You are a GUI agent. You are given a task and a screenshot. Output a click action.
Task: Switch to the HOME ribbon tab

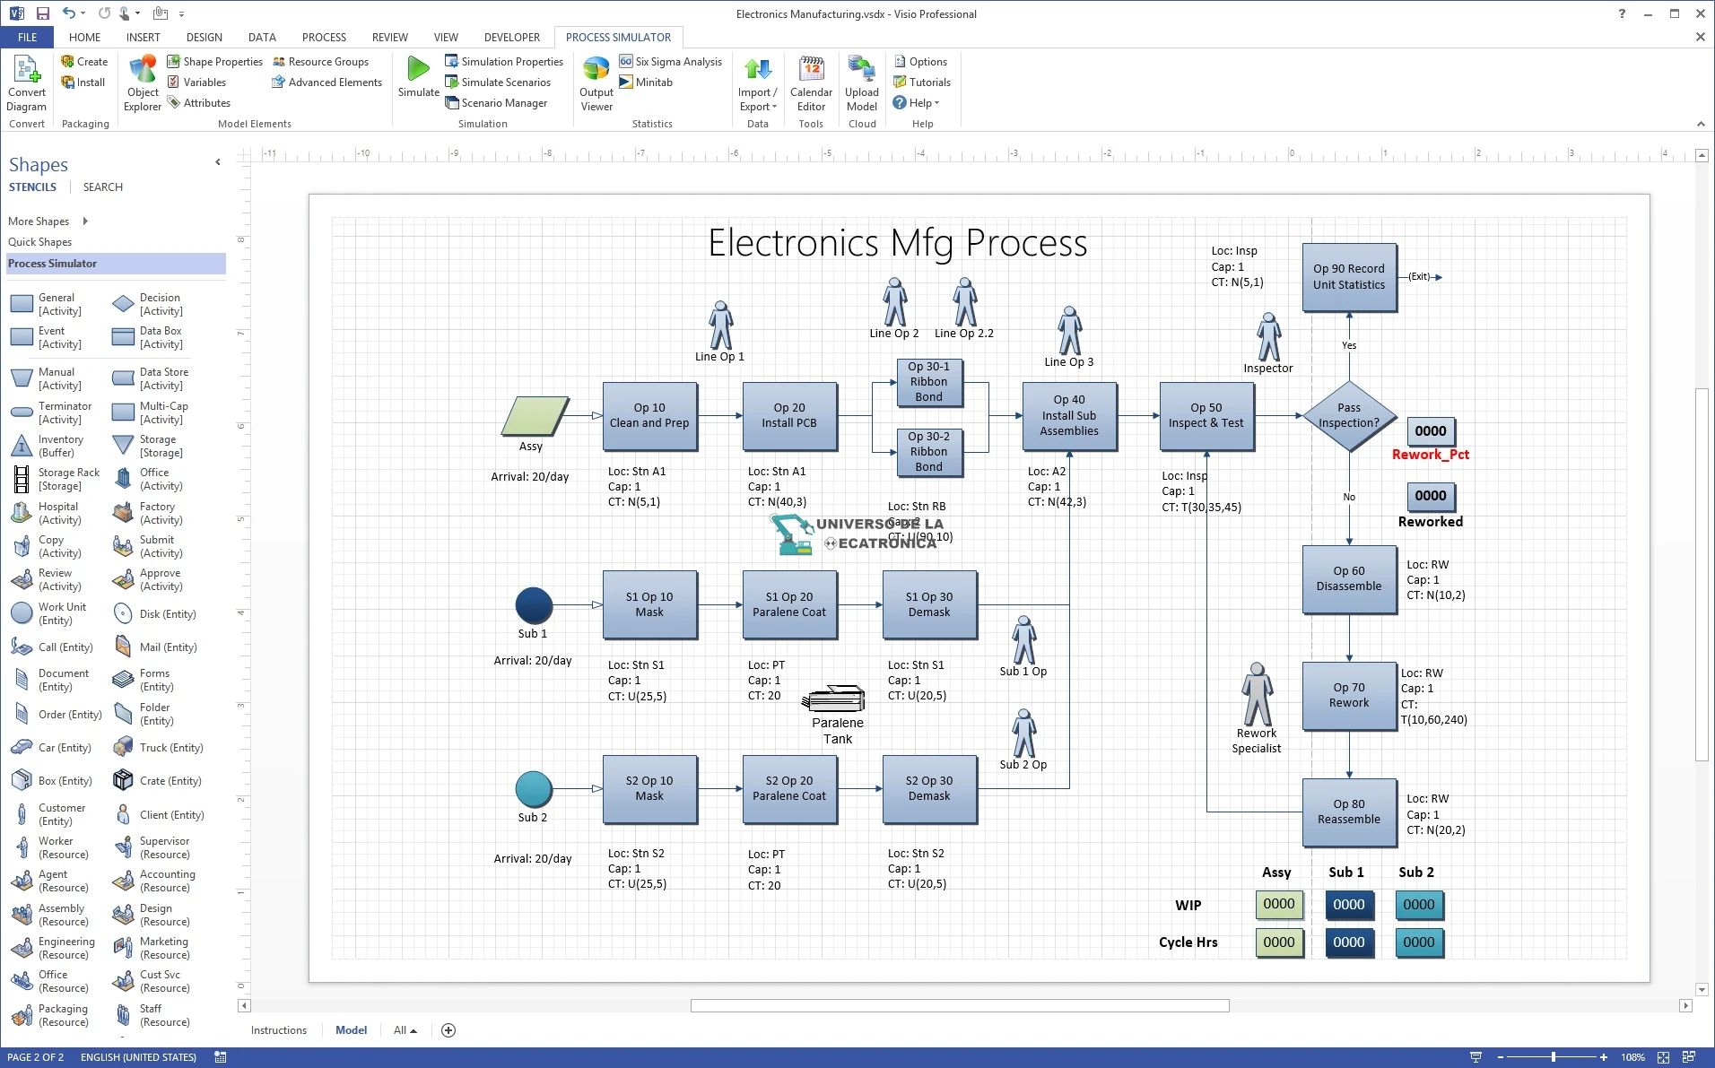(84, 38)
